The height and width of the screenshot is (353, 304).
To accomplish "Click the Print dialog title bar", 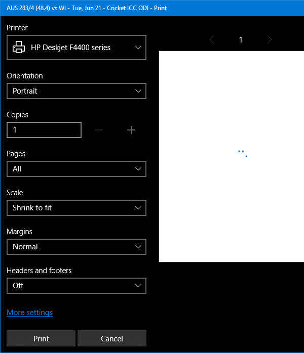I will coord(152,8).
